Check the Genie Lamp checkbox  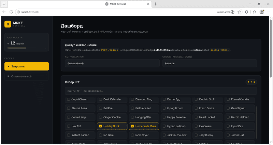[x=69, y=117]
